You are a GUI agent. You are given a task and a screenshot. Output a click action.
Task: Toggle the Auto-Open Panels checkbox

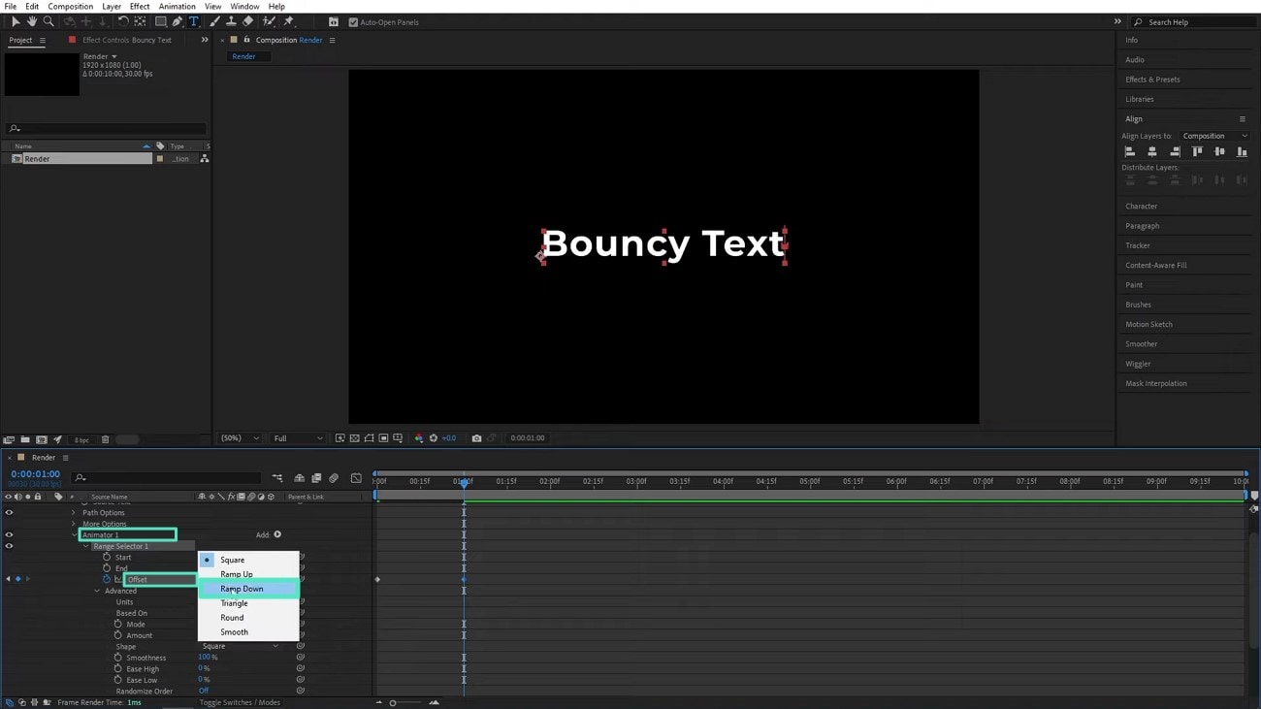pyautogui.click(x=353, y=22)
